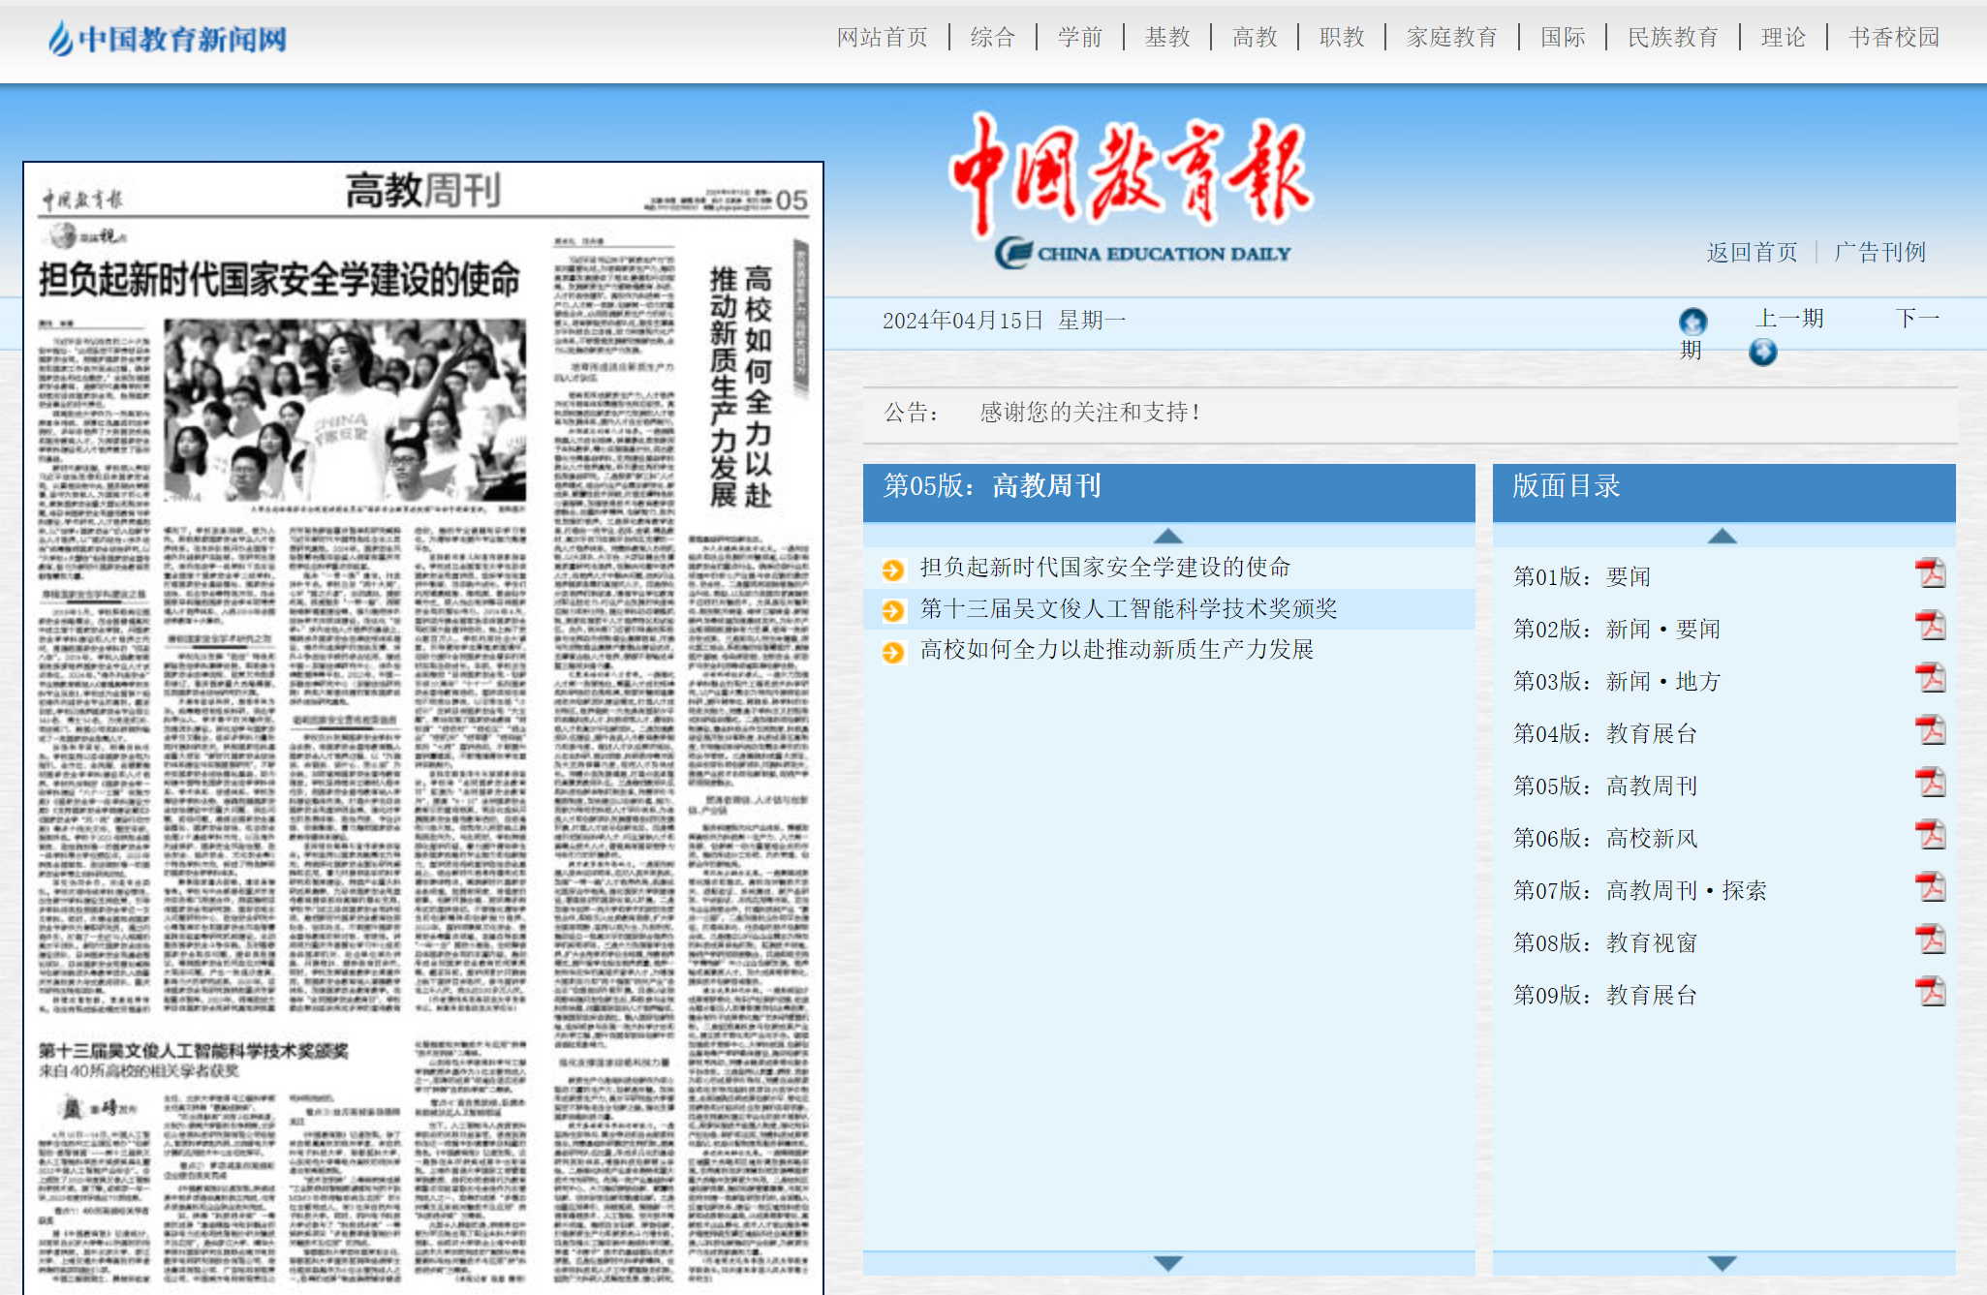Image resolution: width=1987 pixels, height=1295 pixels.
Task: Click the 中国教育新闻网 logo
Action: 168,39
